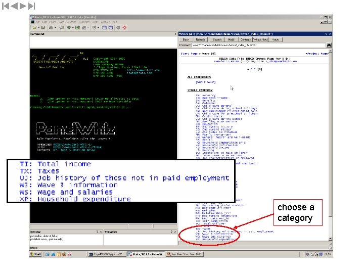Expand the Open file dropdown arrow
364x273 pixels.
point(39,28)
